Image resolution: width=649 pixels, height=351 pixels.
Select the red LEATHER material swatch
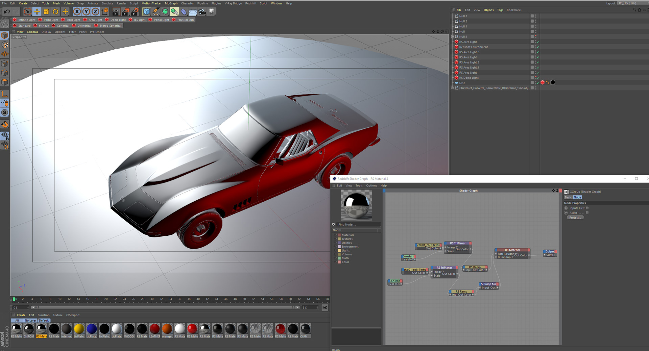pyautogui.click(x=154, y=329)
